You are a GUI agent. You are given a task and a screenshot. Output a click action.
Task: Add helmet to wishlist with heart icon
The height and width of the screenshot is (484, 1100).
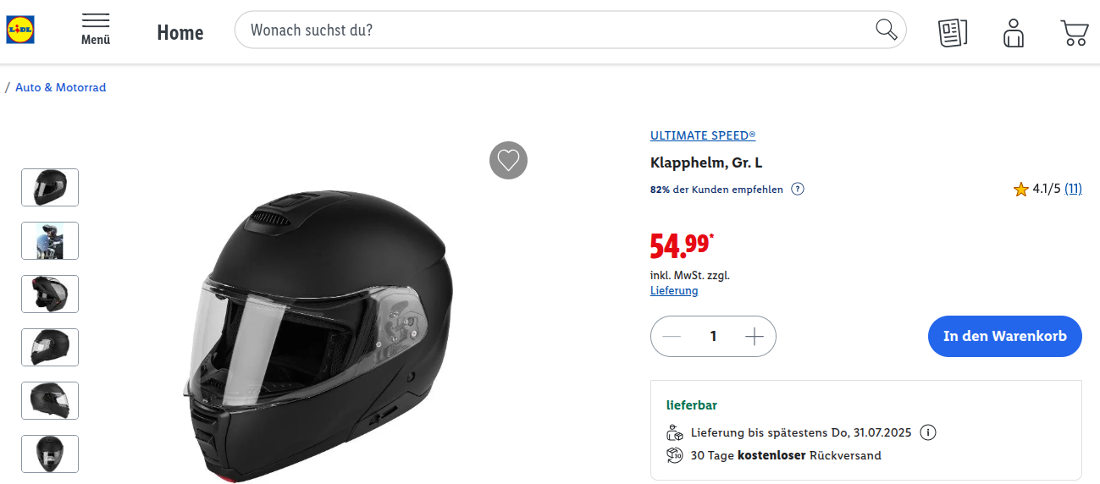tap(508, 160)
